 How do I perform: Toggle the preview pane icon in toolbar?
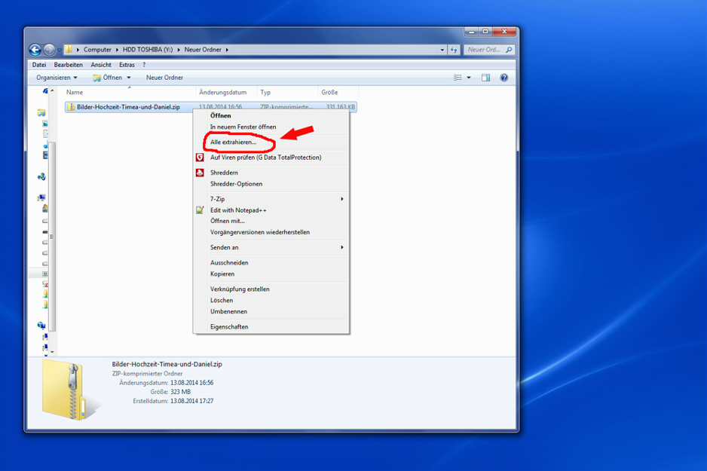click(x=485, y=78)
